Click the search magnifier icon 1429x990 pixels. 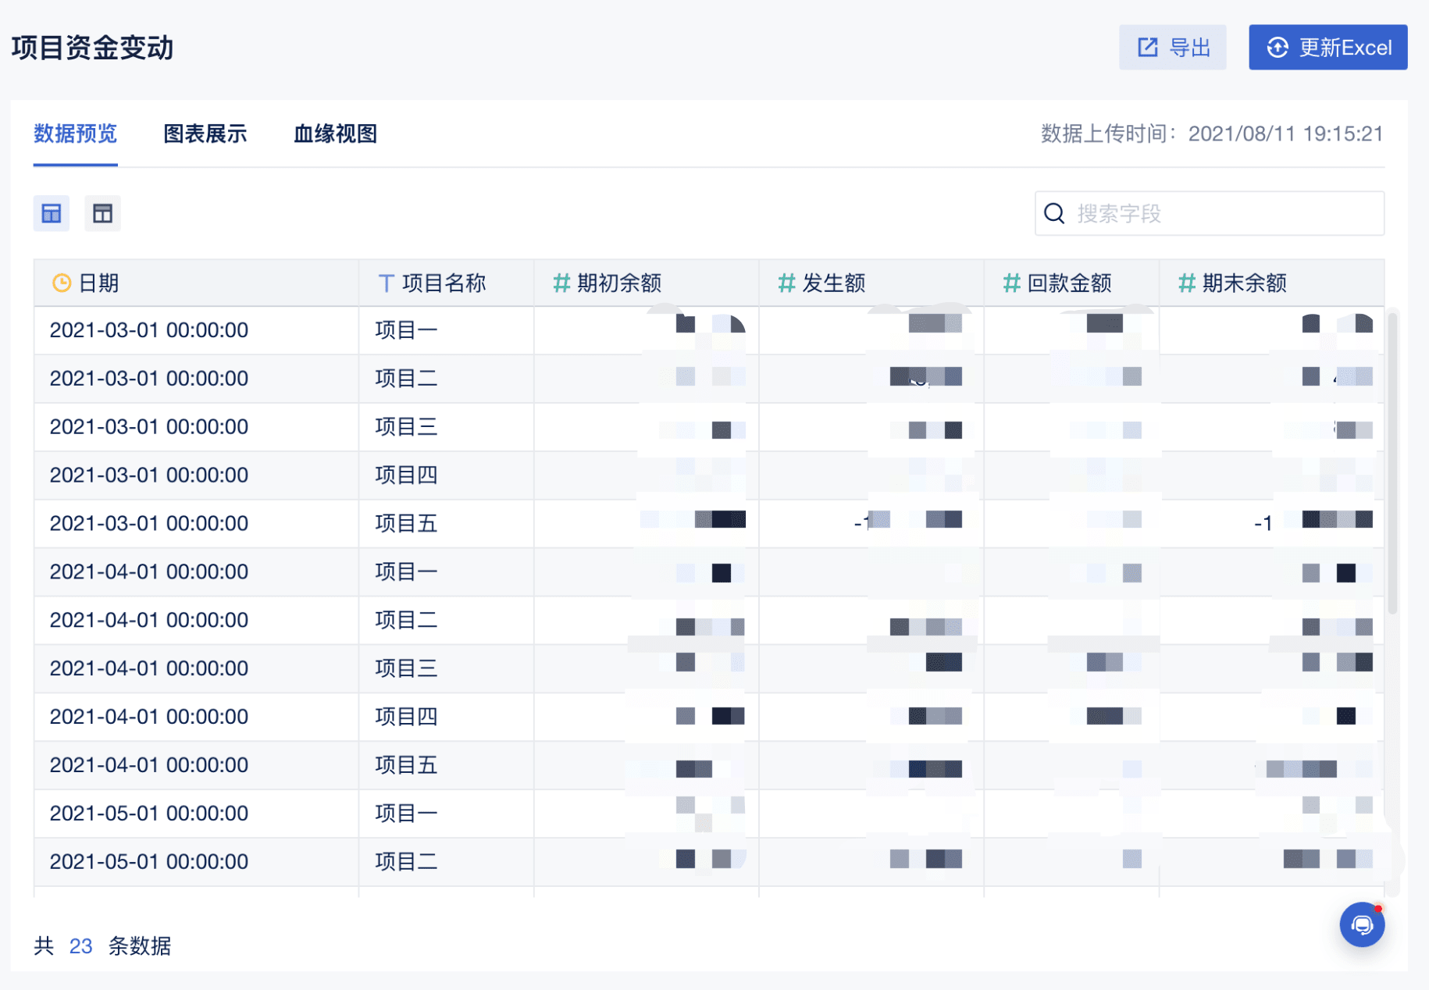(1054, 213)
